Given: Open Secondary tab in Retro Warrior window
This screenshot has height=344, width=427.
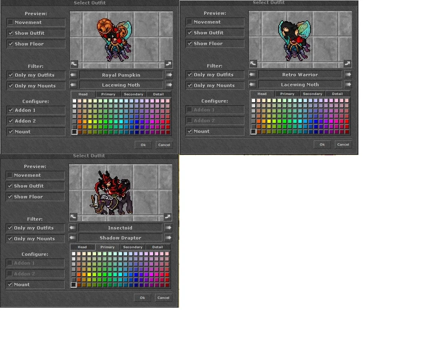Looking at the screenshot, I should 312,94.
